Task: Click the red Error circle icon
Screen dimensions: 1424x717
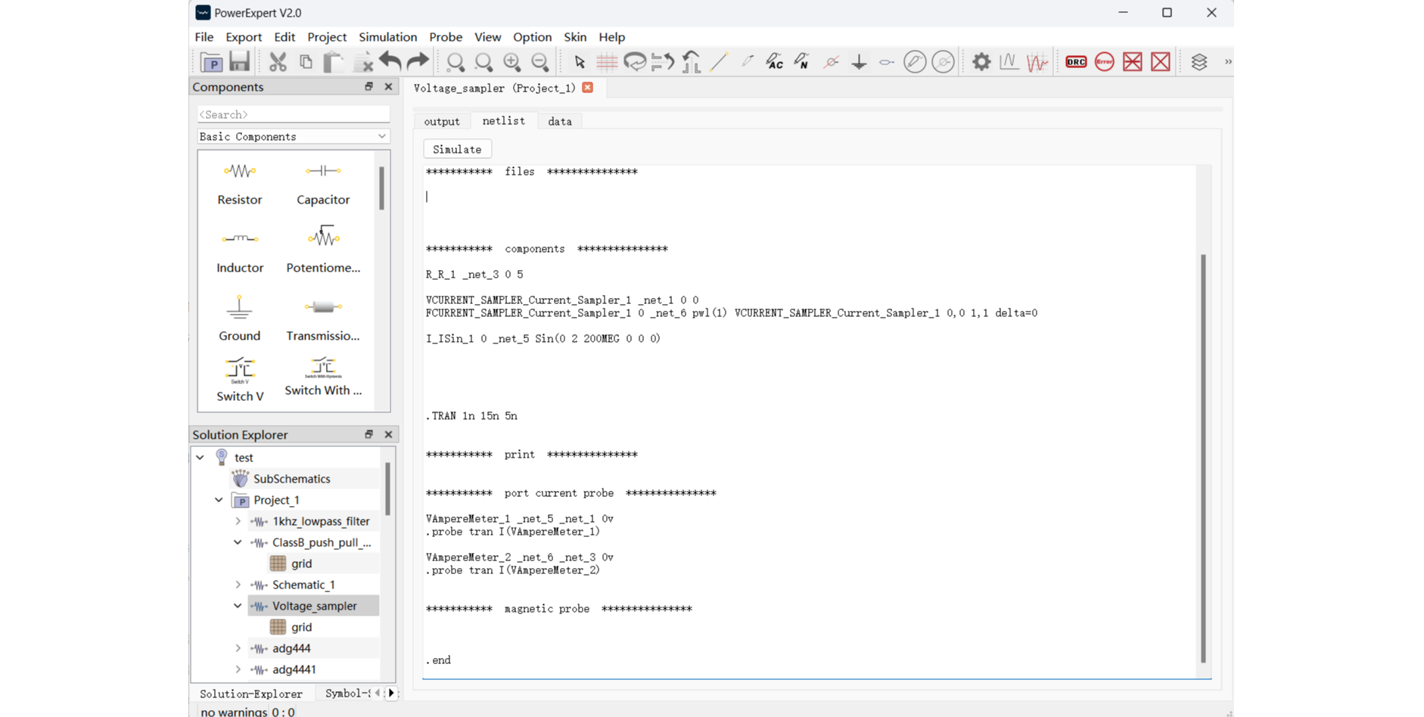Action: click(1105, 62)
